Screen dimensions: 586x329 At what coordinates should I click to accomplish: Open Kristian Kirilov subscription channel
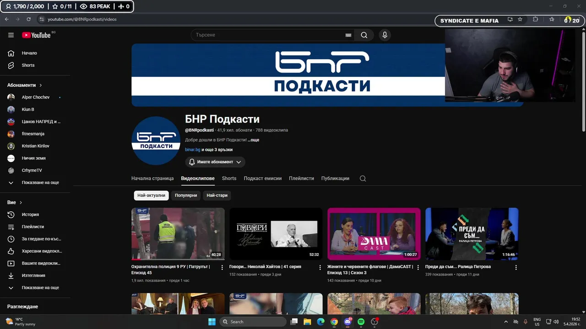point(36,146)
